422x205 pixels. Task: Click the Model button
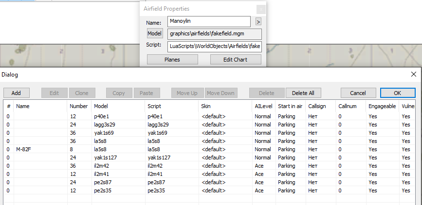coord(155,33)
